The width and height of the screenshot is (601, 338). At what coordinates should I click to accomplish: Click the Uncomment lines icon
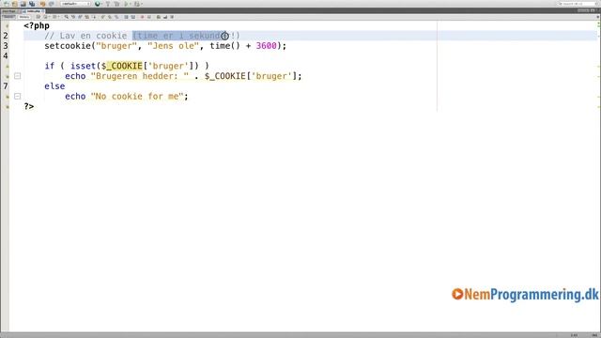[x=165, y=17]
